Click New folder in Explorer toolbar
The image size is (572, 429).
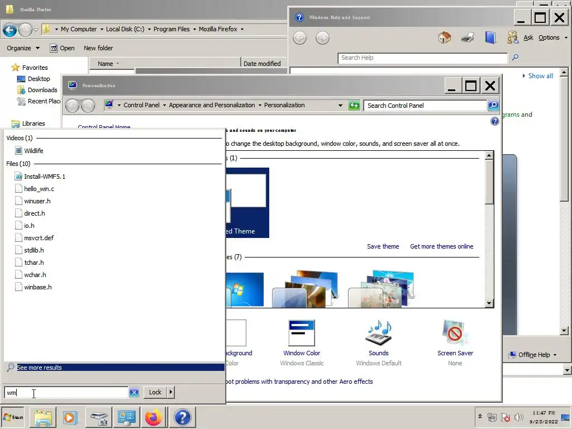pyautogui.click(x=98, y=48)
